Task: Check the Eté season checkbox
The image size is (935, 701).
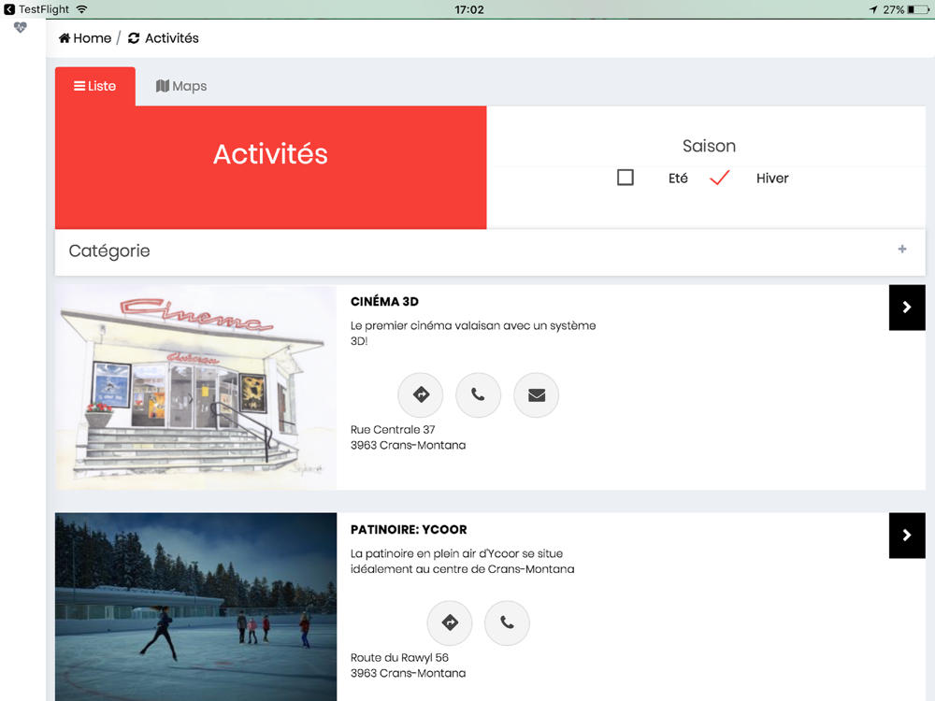Action: tap(625, 178)
